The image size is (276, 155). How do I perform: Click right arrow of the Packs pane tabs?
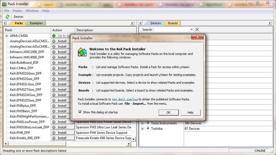(132, 23)
